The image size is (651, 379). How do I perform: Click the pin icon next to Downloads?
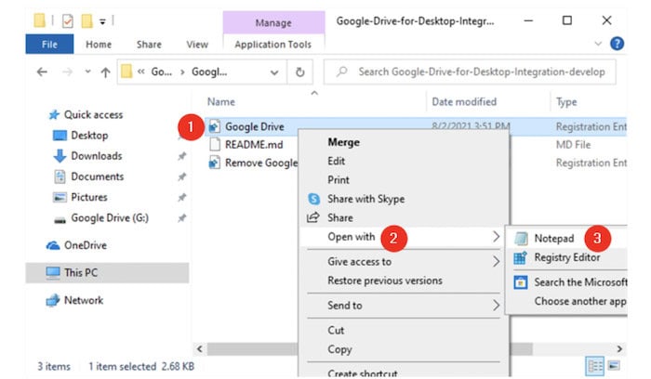(182, 156)
